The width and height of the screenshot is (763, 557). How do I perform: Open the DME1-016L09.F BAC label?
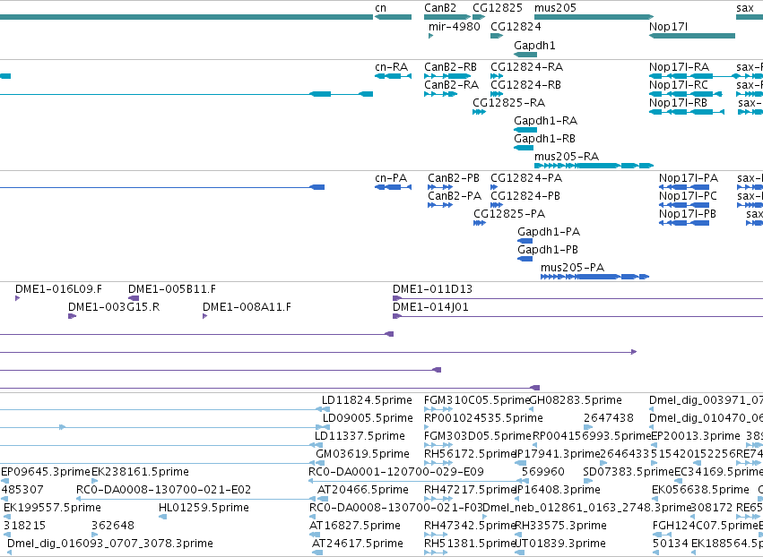point(58,289)
